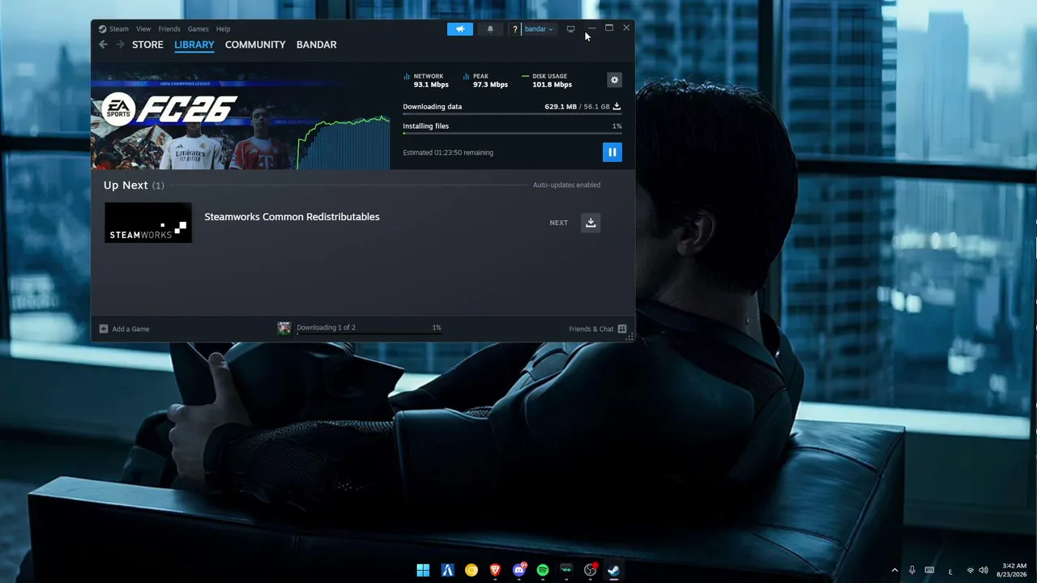Launch Brave browser from taskbar

point(495,570)
